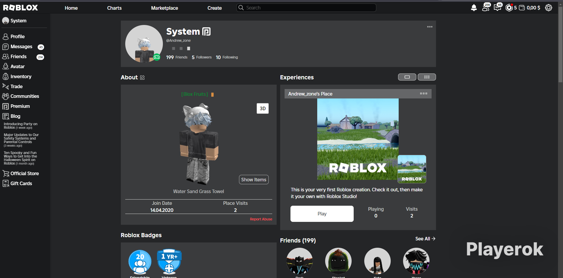Click Show Items button

coord(254,180)
